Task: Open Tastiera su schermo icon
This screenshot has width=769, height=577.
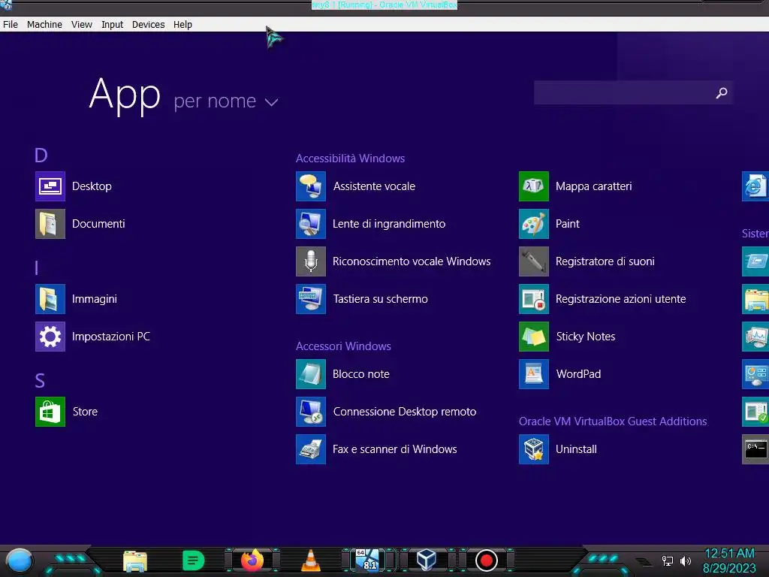Action: point(311,299)
